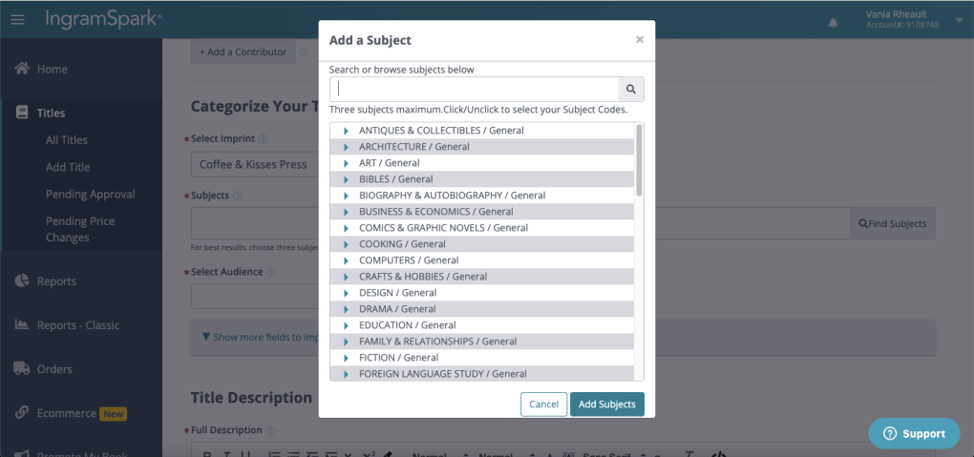Click the Ecommerce link icon
This screenshot has height=457, width=974.
(x=21, y=413)
